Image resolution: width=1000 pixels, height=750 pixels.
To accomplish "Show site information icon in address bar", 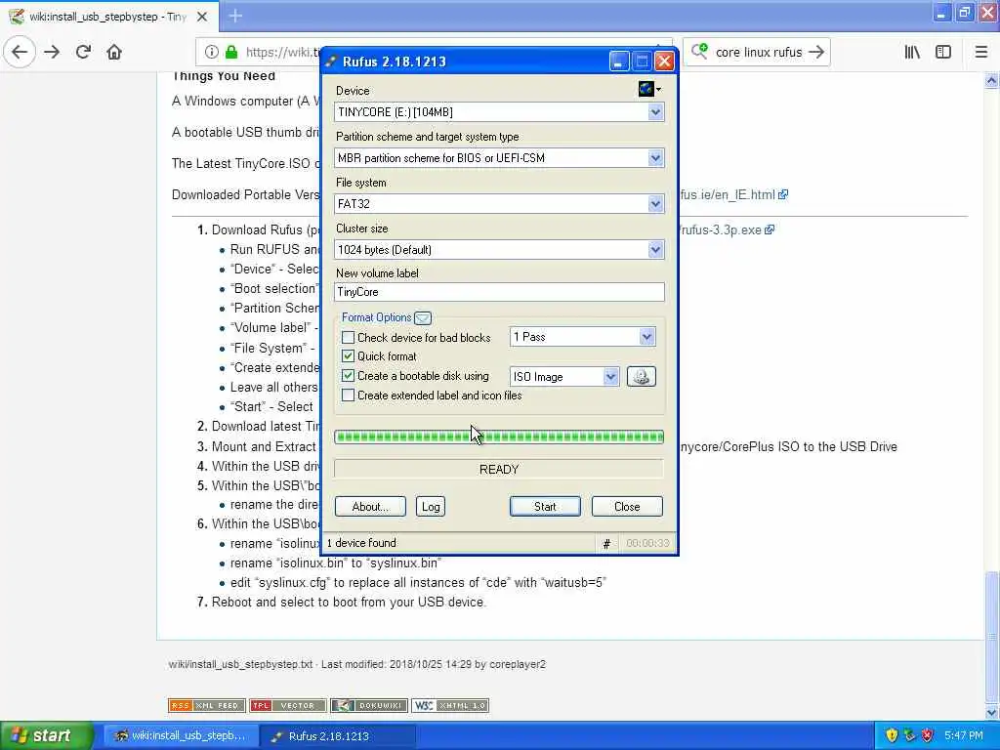I will [211, 52].
